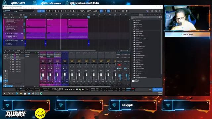This screenshot has width=212, height=119.
Task: Mute the Impact 01 1 mixer channel
Action: click(63, 67)
